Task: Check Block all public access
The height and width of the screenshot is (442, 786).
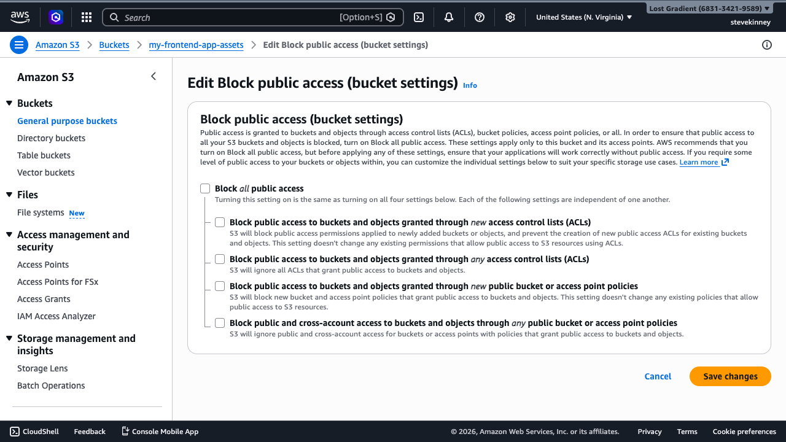Action: coord(205,188)
